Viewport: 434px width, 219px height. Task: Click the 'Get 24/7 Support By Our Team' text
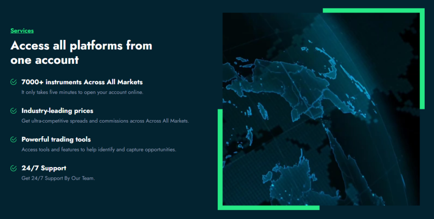(x=58, y=178)
